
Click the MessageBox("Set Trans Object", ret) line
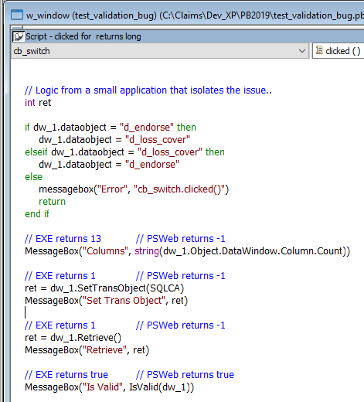coord(106,301)
